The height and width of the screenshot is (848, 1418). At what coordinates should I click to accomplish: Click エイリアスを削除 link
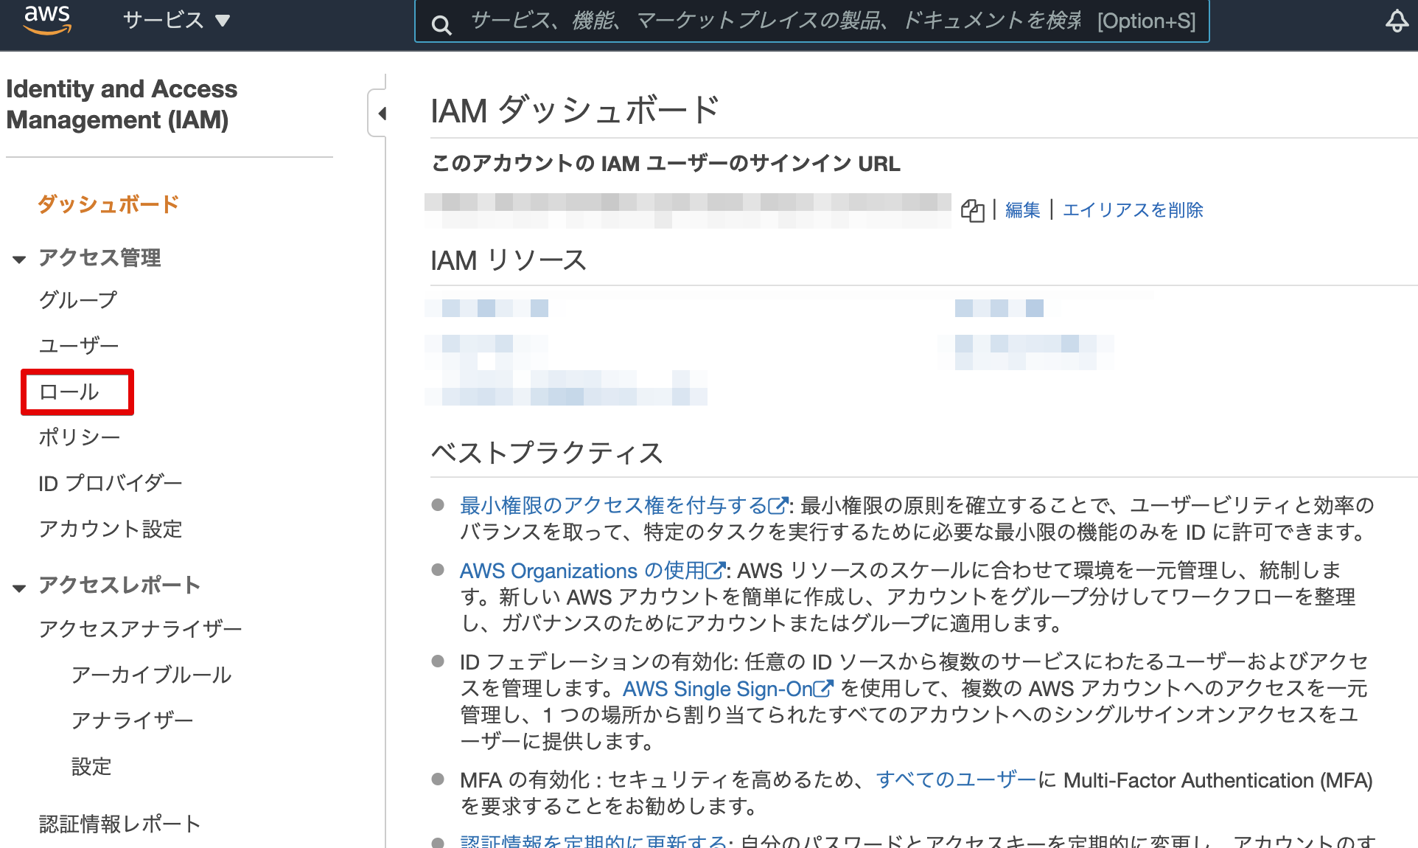click(1133, 210)
